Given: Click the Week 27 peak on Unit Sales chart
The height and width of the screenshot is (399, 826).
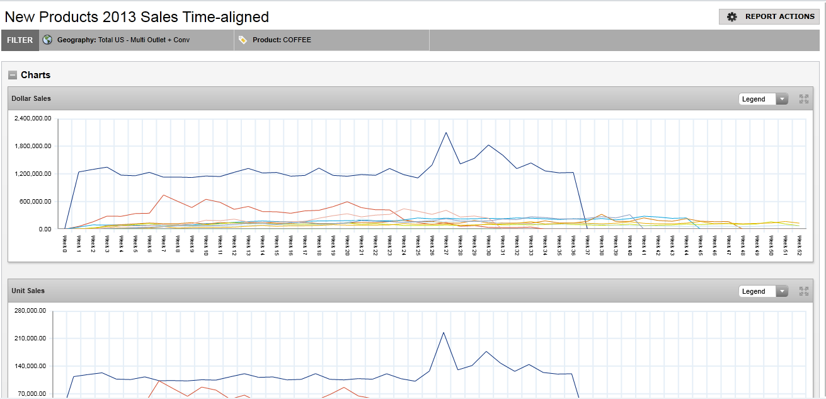Looking at the screenshot, I should click(444, 332).
